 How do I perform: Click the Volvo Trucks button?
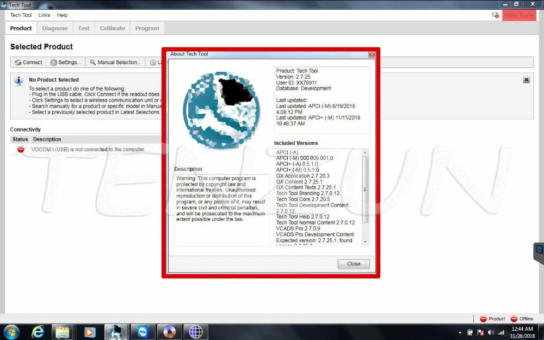[x=519, y=15]
